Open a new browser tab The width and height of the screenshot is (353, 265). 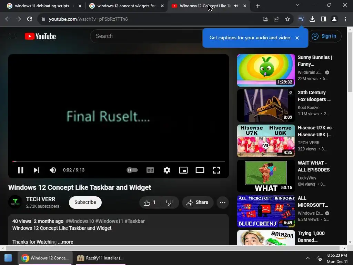pos(258,6)
